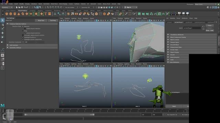Open the pCubeShape1 attribute tab
Image resolution: width=220 pixels, height=123 pixels.
click(x=178, y=22)
